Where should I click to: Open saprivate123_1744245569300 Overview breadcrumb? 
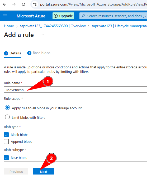click(53, 26)
